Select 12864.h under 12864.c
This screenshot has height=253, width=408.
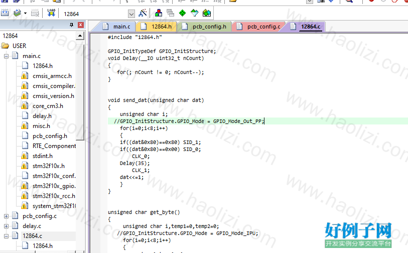(x=43, y=246)
